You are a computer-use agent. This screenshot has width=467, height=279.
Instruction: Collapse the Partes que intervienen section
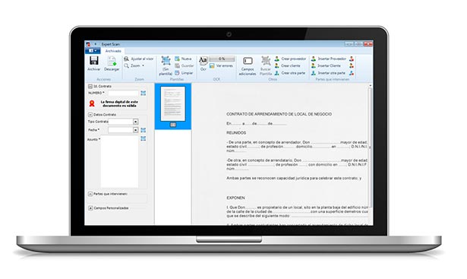(90, 194)
